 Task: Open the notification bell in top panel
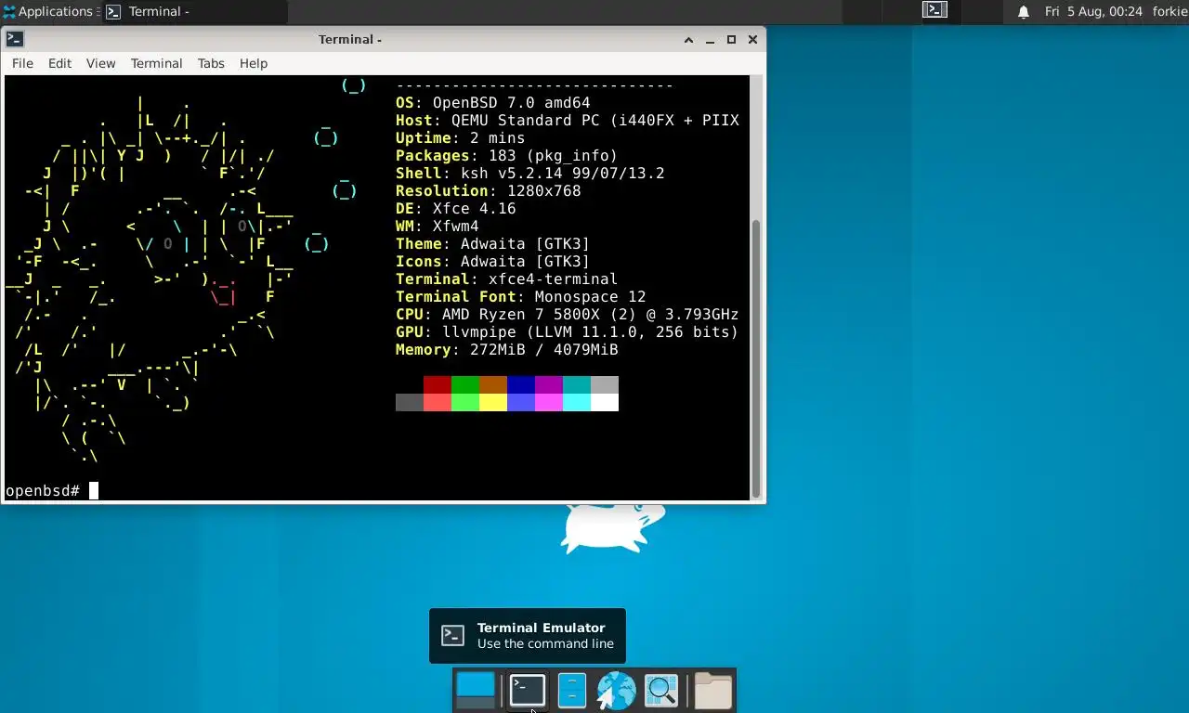point(1024,12)
